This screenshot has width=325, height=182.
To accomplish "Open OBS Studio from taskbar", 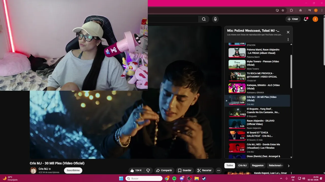I will click(189, 178).
